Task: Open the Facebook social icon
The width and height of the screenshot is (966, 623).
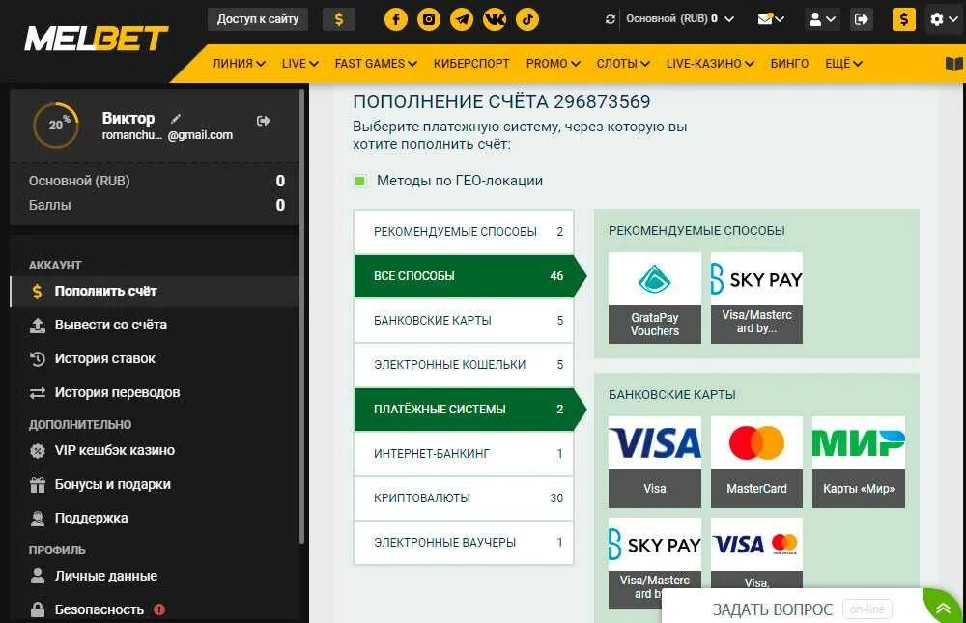Action: click(396, 19)
